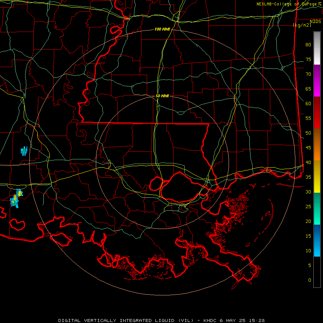
Task: Click the legend value 55
Action: click(308, 118)
